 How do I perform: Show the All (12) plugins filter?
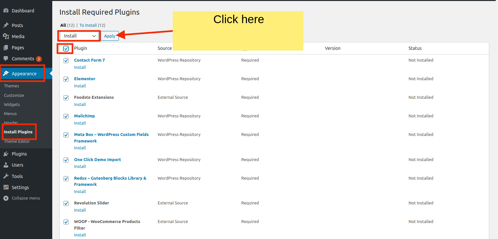[x=67, y=25]
